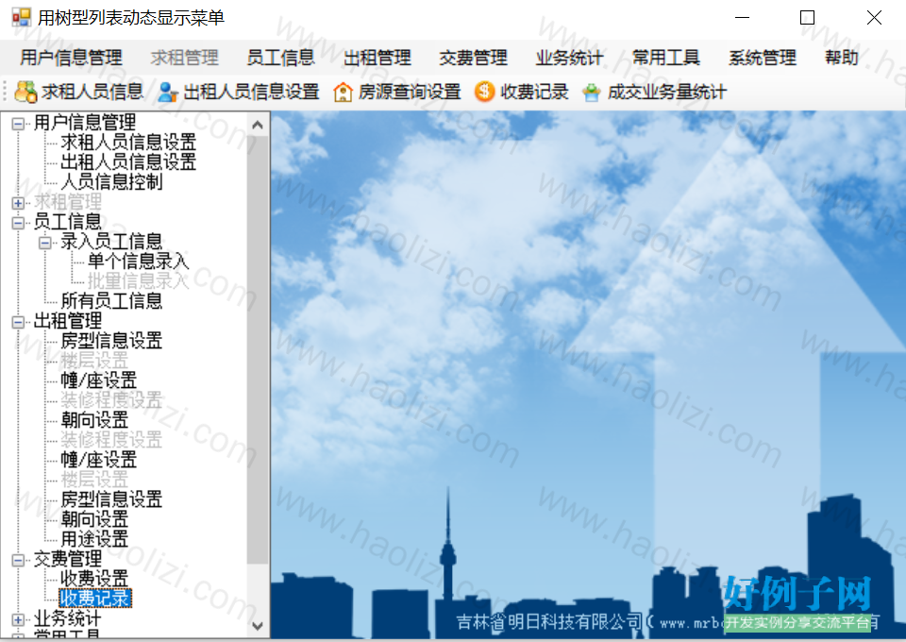
Task: Maximize the window
Action: [807, 18]
